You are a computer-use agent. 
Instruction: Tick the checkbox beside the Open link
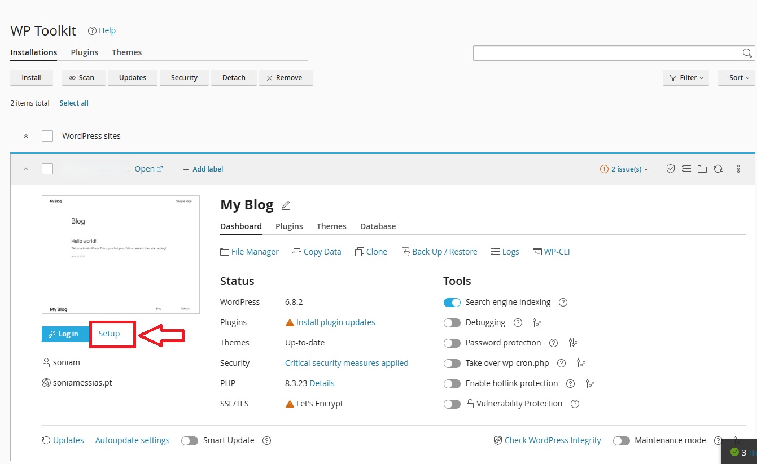pos(47,169)
